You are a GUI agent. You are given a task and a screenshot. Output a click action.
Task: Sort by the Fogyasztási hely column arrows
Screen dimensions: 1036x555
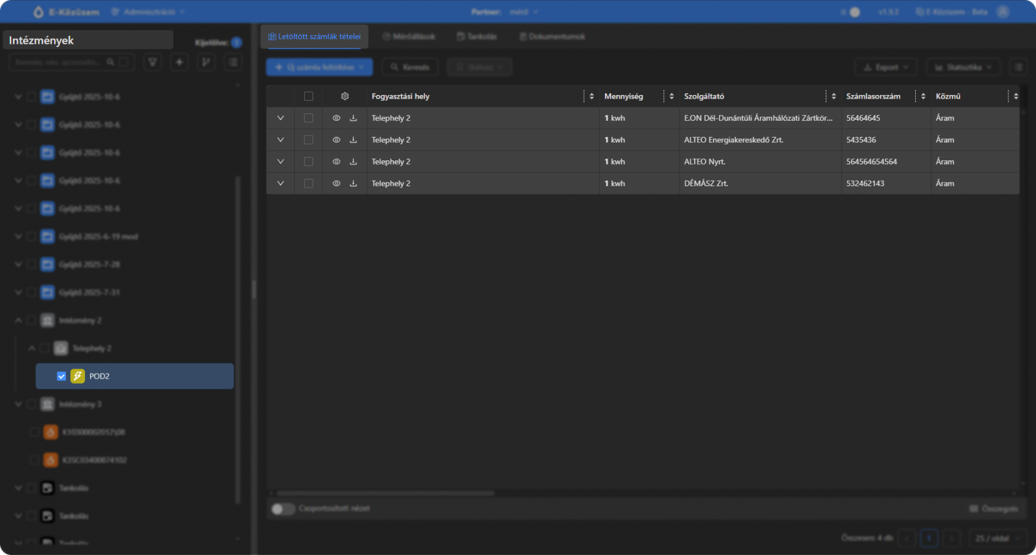(591, 96)
